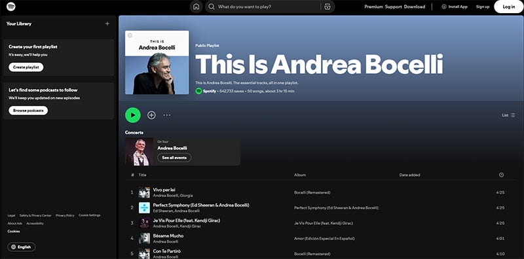524x259 pixels.
Task: Open the Privacy Policy footer link
Action: pos(65,216)
